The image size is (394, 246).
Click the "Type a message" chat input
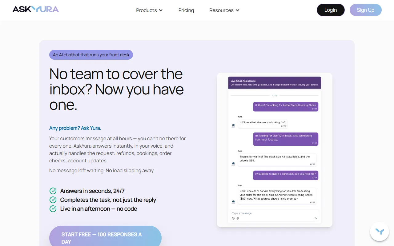tap(275, 216)
